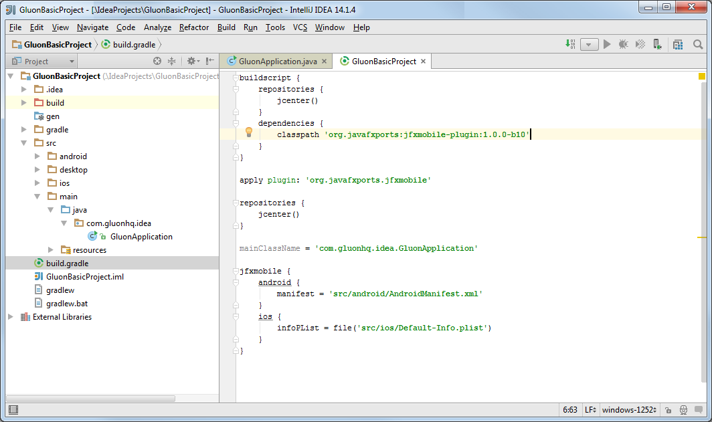Open the Refactor menu
The height and width of the screenshot is (422, 712).
[x=194, y=27]
